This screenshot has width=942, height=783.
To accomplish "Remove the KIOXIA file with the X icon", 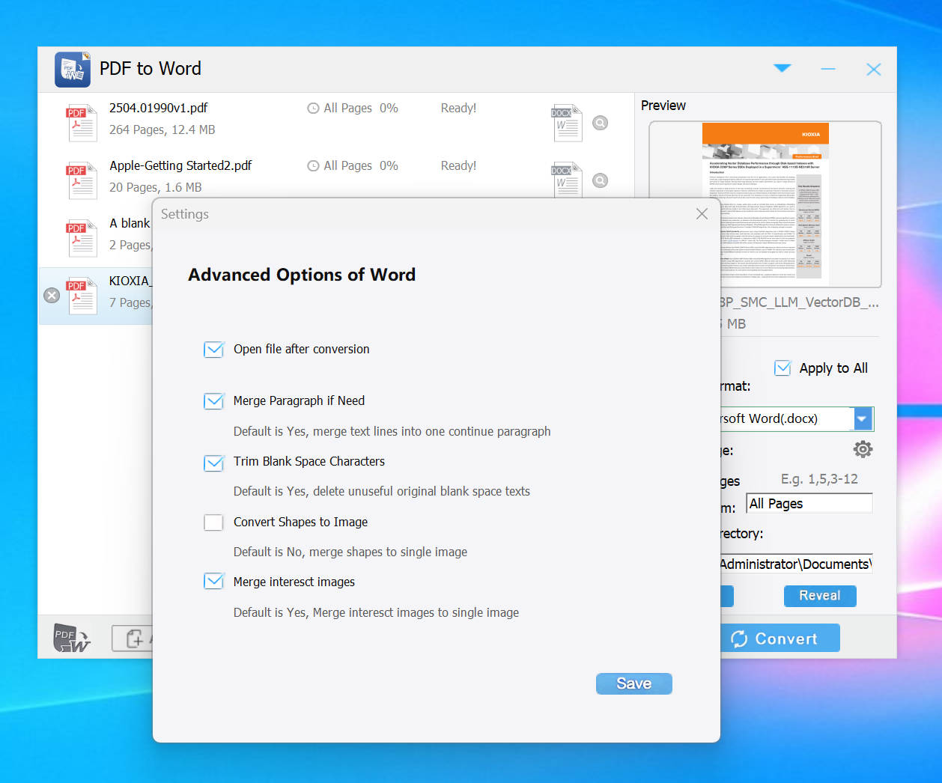I will tap(52, 296).
